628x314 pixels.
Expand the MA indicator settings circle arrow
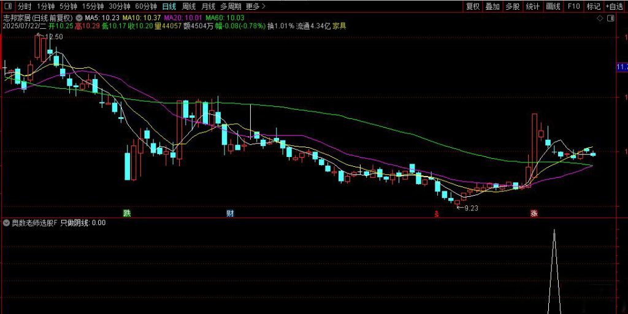click(x=79, y=18)
